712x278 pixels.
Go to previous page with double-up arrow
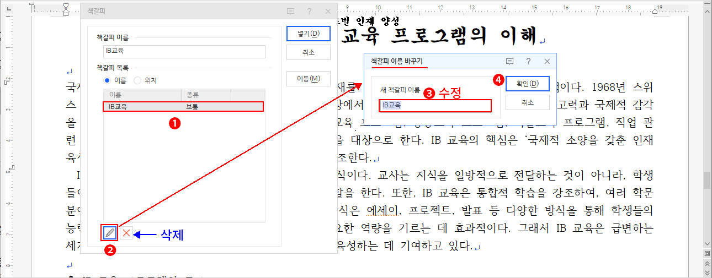point(707,263)
